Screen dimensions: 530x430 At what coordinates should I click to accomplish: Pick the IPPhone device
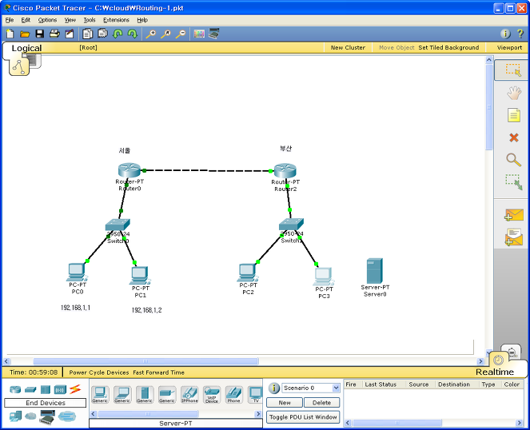[189, 395]
